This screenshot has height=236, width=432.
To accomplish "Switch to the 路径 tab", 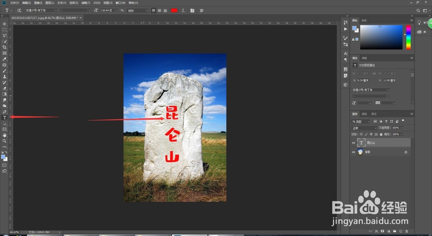I will point(374,114).
